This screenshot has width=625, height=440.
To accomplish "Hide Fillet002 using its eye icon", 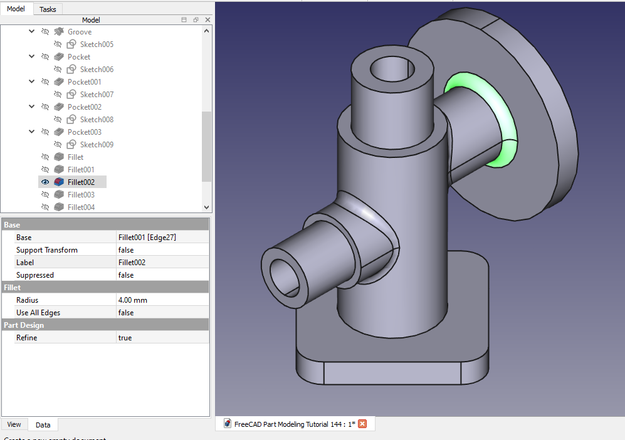I will 45,182.
